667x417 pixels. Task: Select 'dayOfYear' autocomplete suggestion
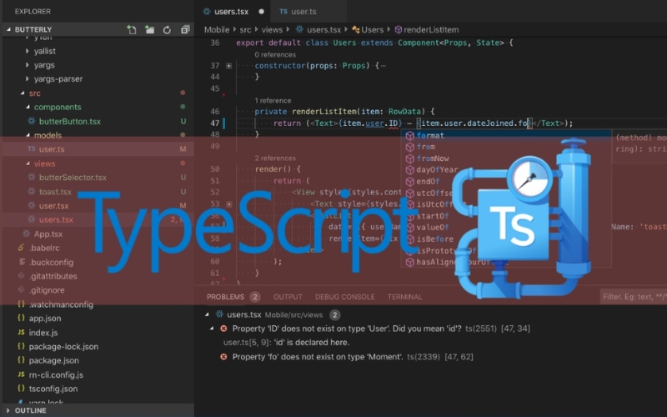pyautogui.click(x=506, y=170)
